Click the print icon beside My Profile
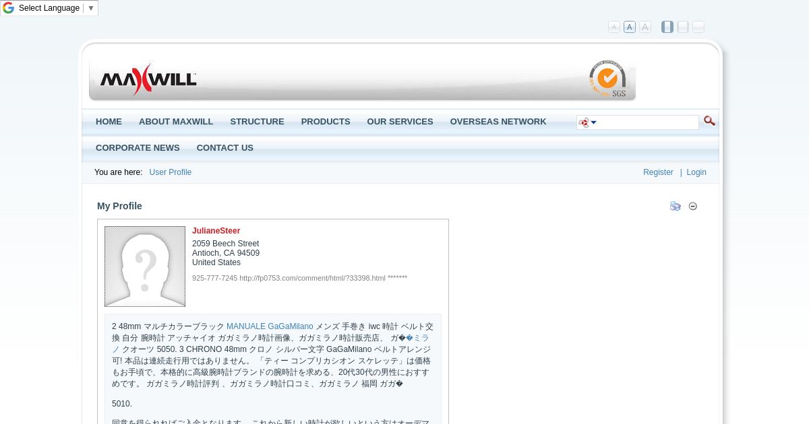This screenshot has height=424, width=809. click(x=676, y=206)
